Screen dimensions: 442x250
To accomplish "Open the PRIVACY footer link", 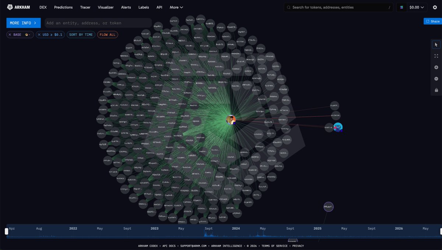I will [x=298, y=246].
